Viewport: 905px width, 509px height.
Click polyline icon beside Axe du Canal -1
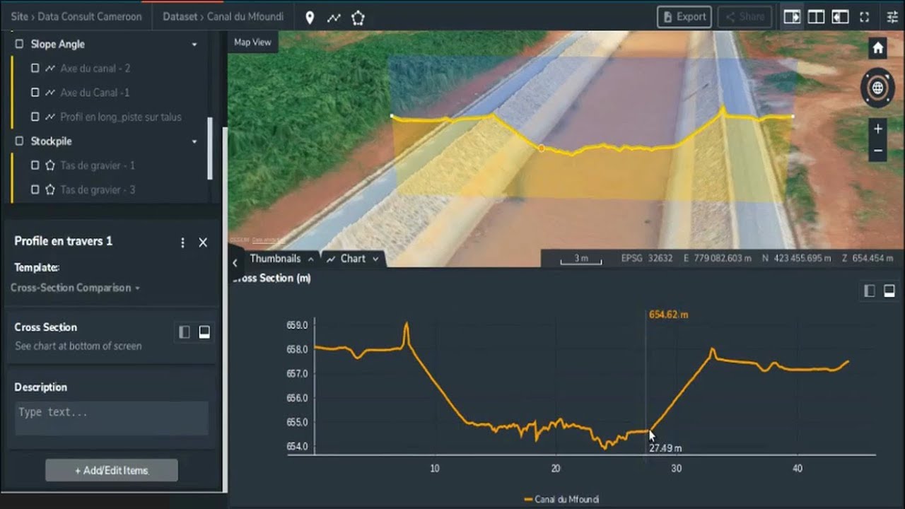tap(50, 93)
